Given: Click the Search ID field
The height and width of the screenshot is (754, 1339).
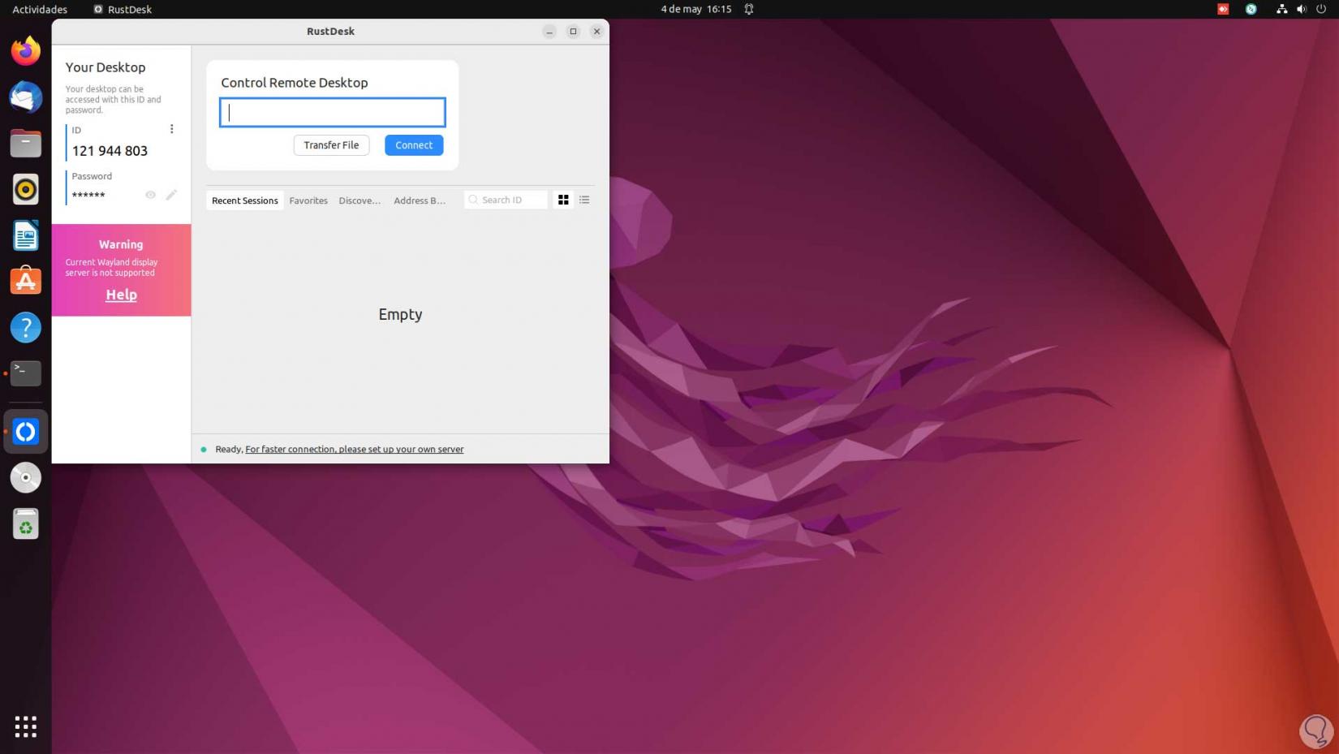Looking at the screenshot, I should click(x=506, y=200).
